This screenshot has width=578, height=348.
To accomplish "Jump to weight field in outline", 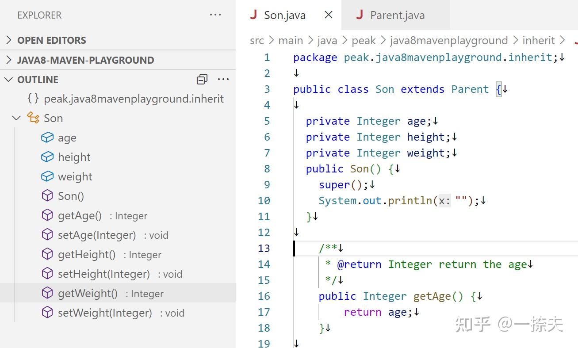I will pos(75,176).
